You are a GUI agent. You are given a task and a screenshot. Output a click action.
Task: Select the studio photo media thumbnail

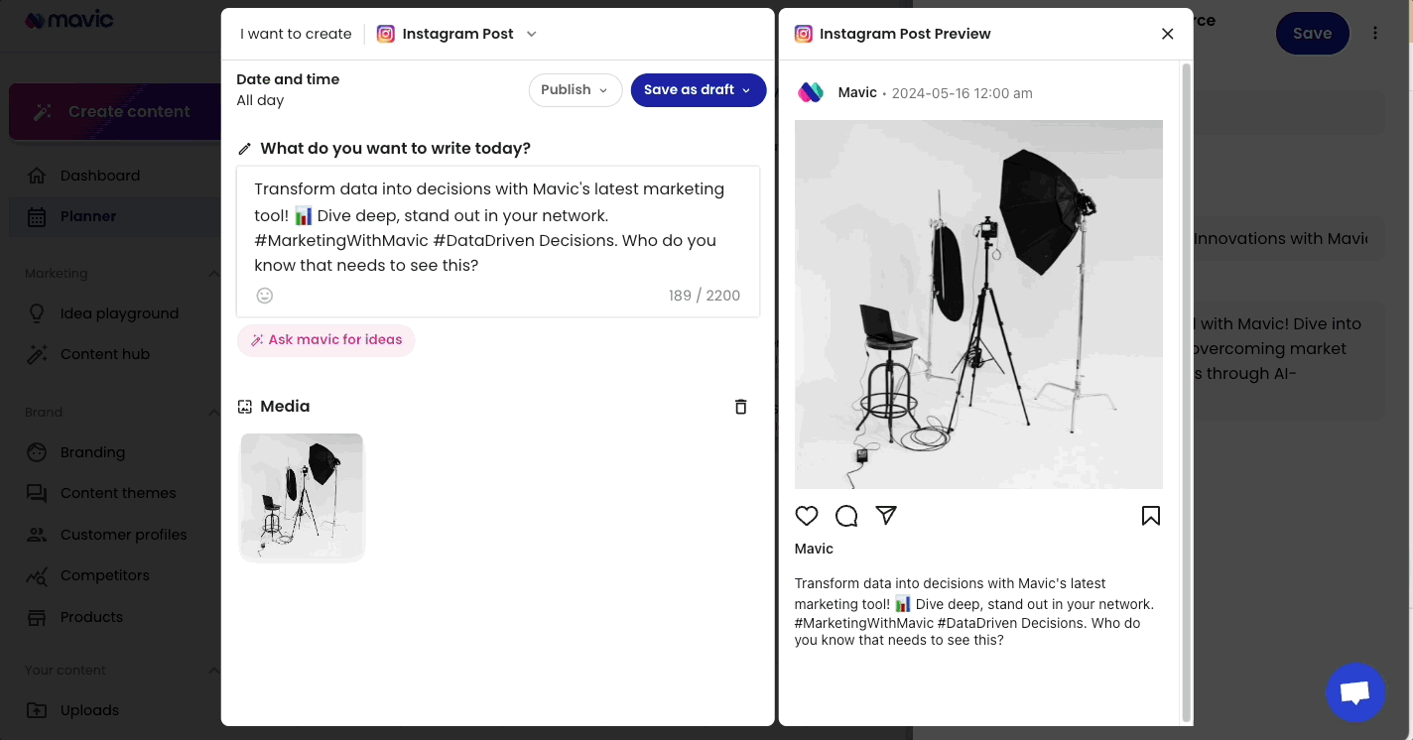tap(303, 497)
